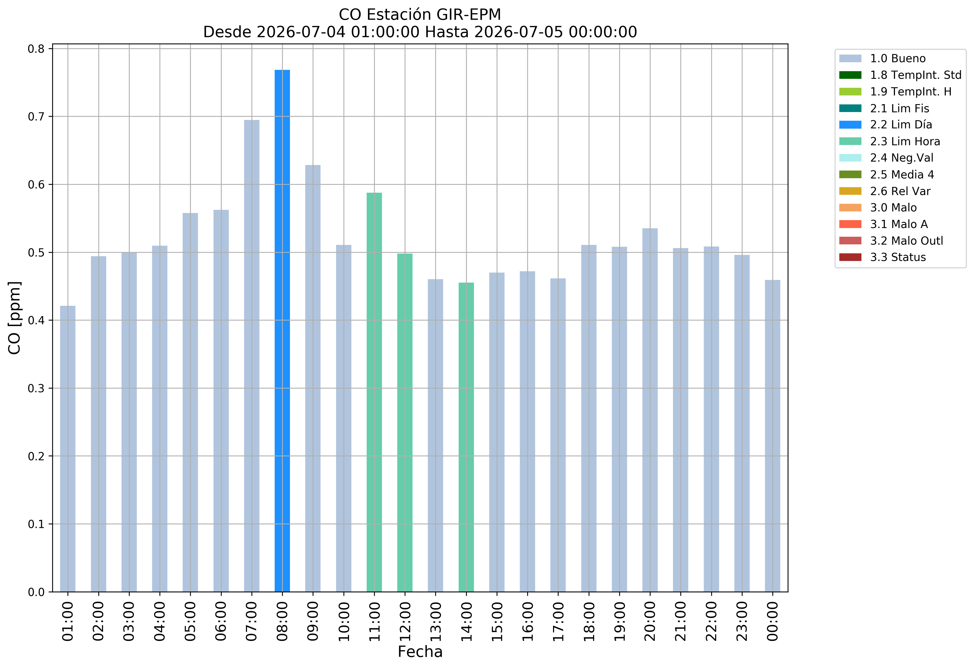Screen dimensions: 974x668
Task: Click the y-axis label "CO [ppm]"
Action: tap(14, 318)
